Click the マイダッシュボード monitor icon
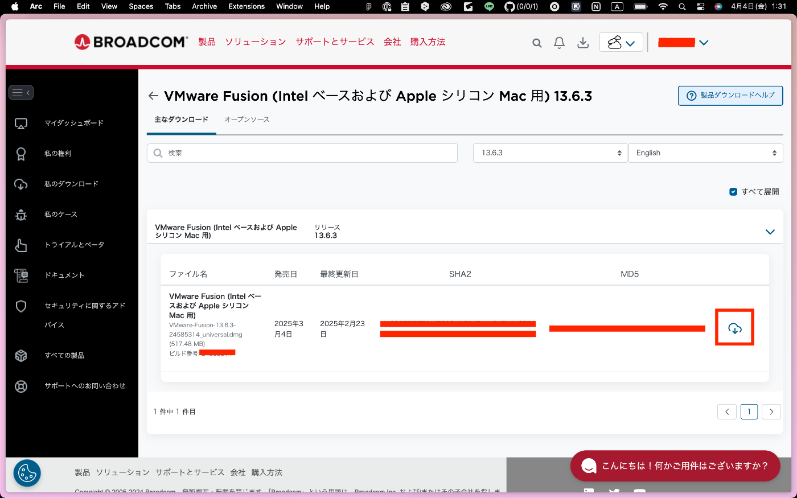The image size is (797, 498). 21,124
